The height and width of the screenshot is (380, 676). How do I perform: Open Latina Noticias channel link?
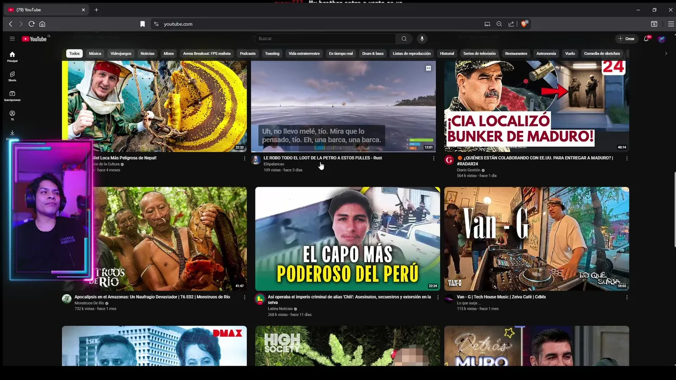pyautogui.click(x=280, y=309)
